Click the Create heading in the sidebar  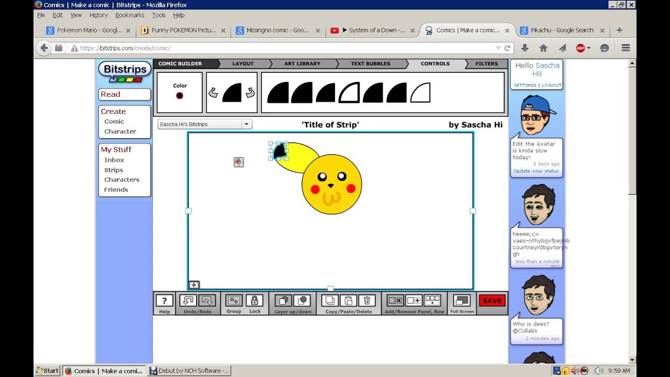point(114,112)
